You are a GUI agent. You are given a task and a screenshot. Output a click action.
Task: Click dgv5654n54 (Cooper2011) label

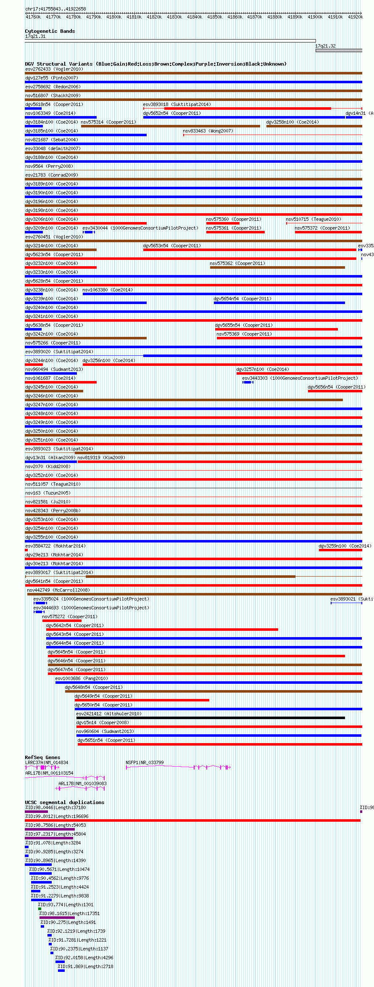242,299
